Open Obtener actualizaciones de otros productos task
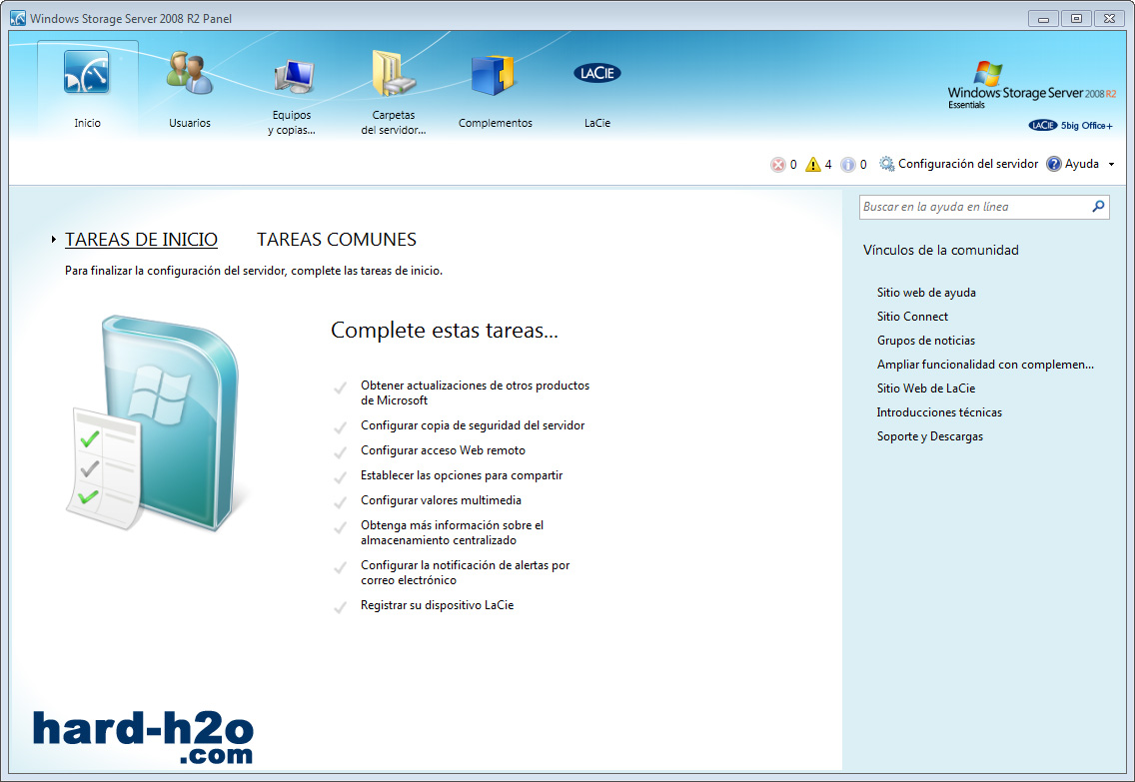1135x782 pixels. point(475,392)
